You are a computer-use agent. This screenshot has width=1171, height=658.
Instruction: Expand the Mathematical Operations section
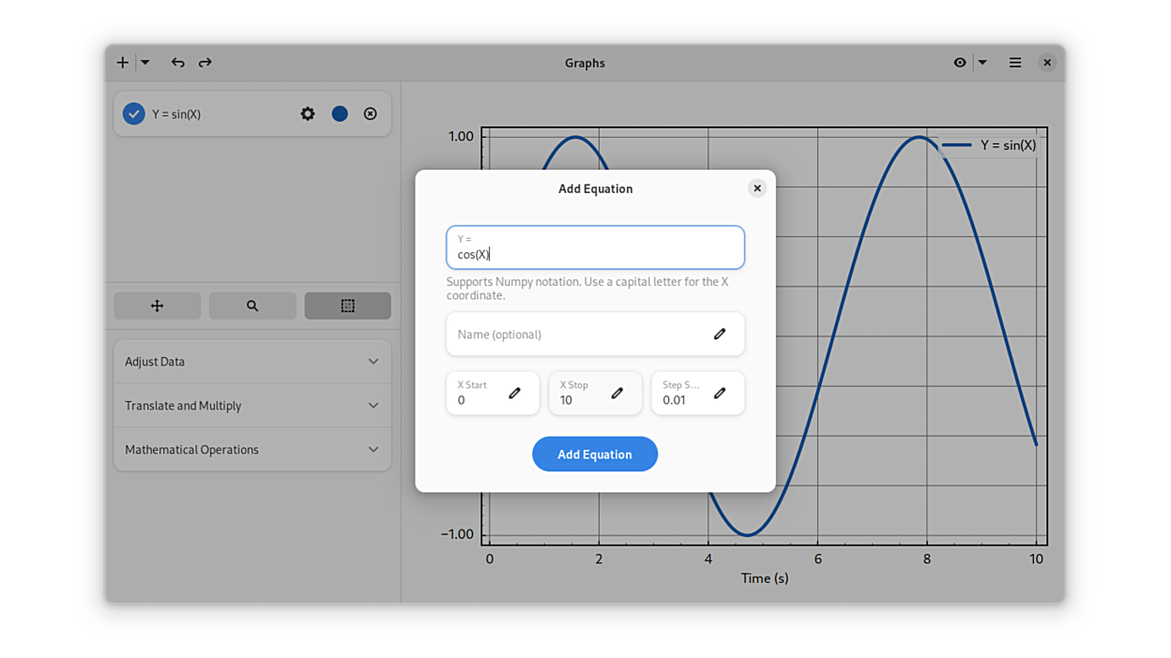pyautogui.click(x=252, y=450)
